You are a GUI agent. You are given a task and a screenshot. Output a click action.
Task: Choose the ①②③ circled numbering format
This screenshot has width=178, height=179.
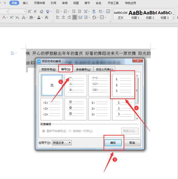click(x=76, y=109)
